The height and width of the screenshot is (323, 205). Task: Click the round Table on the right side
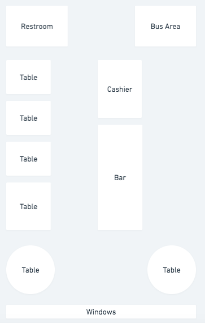[172, 270]
